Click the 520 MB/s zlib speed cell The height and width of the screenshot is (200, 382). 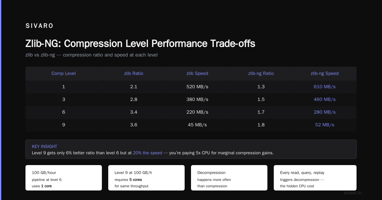(x=197, y=87)
